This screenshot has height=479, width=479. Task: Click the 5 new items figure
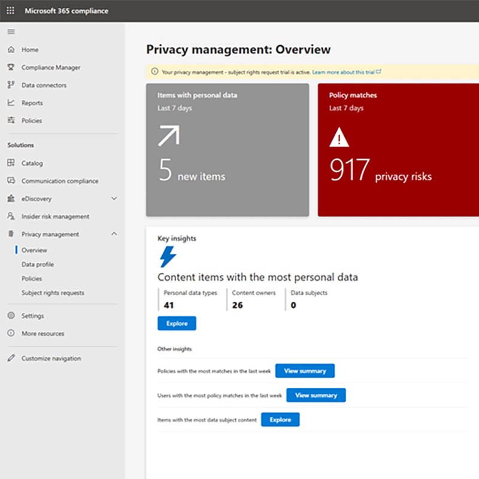(192, 170)
